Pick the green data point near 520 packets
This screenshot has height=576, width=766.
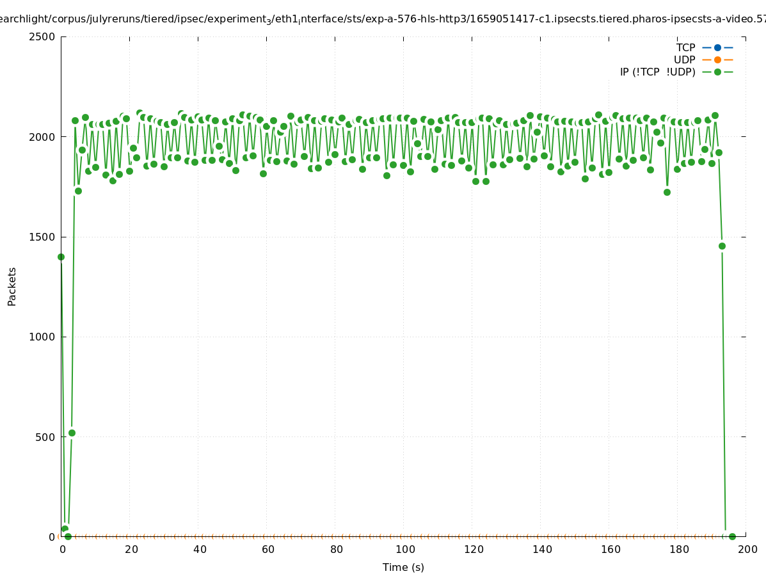[72, 433]
